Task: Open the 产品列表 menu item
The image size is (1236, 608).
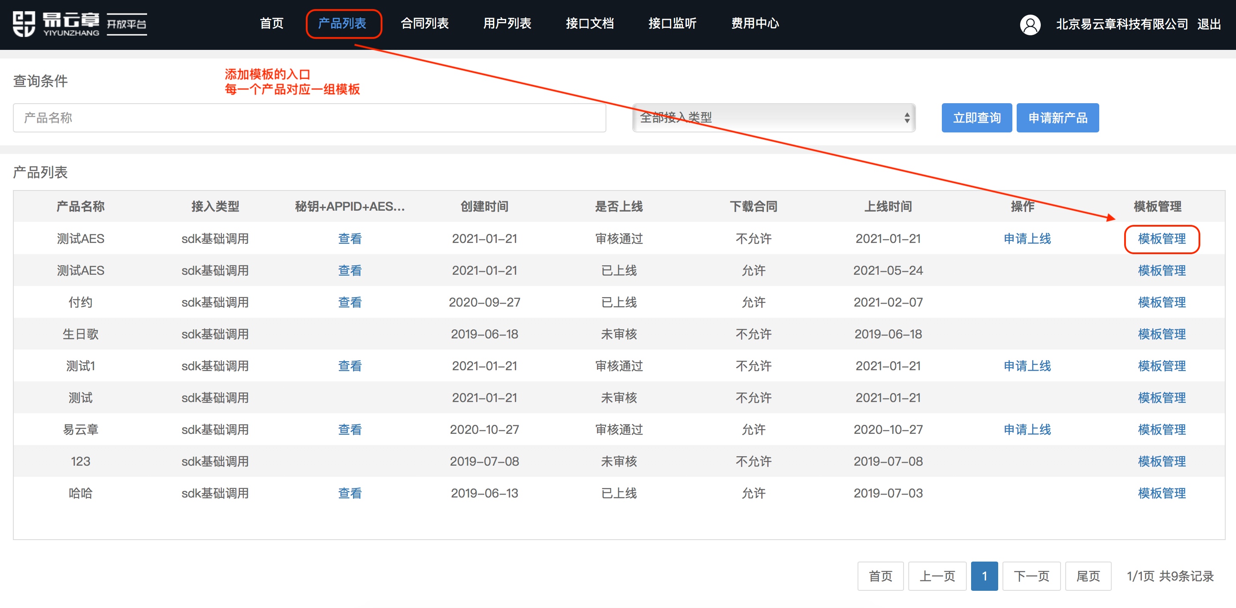Action: 342,23
